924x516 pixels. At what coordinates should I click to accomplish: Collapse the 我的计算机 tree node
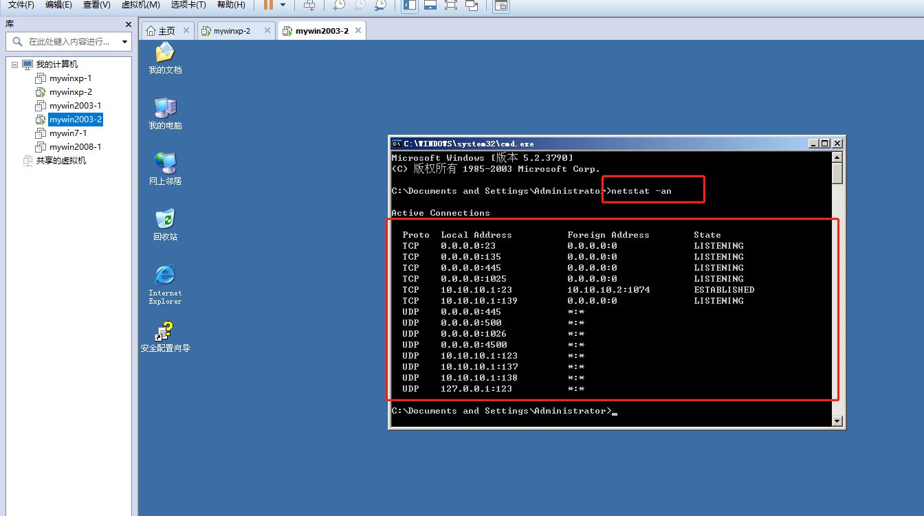tap(14, 64)
